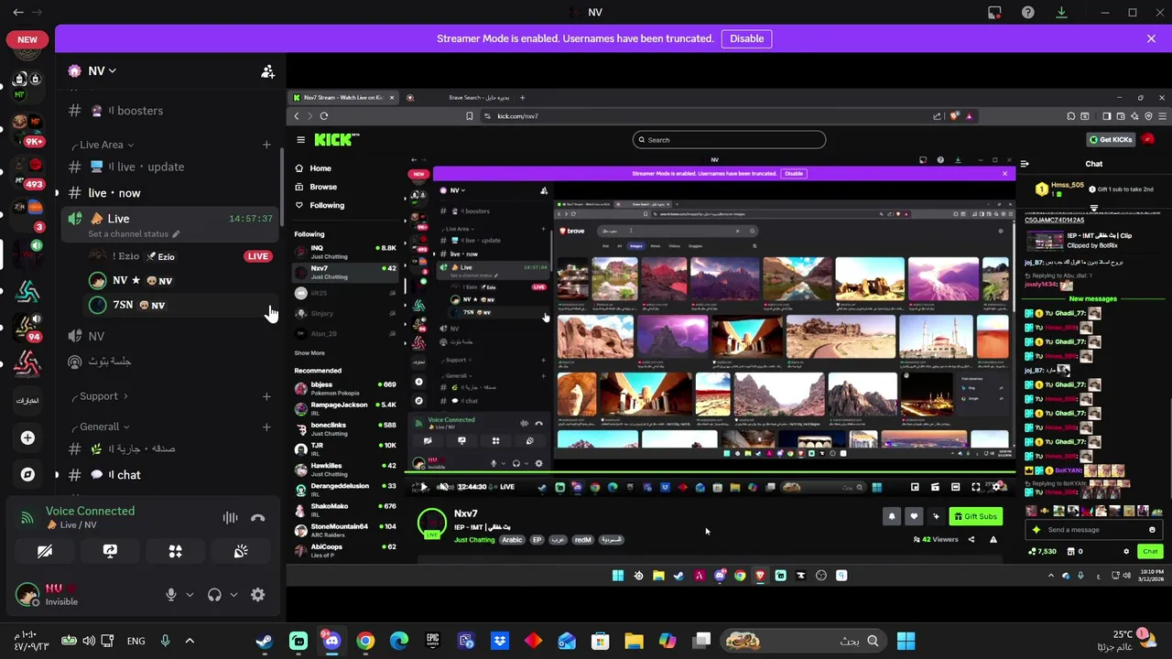Deafen with the Discord headphones icon
Screen dimensions: 1172x659
(x=214, y=594)
